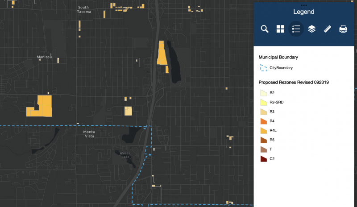Click the Municipal Boundary heading
The width and height of the screenshot is (357, 207).
click(x=278, y=57)
